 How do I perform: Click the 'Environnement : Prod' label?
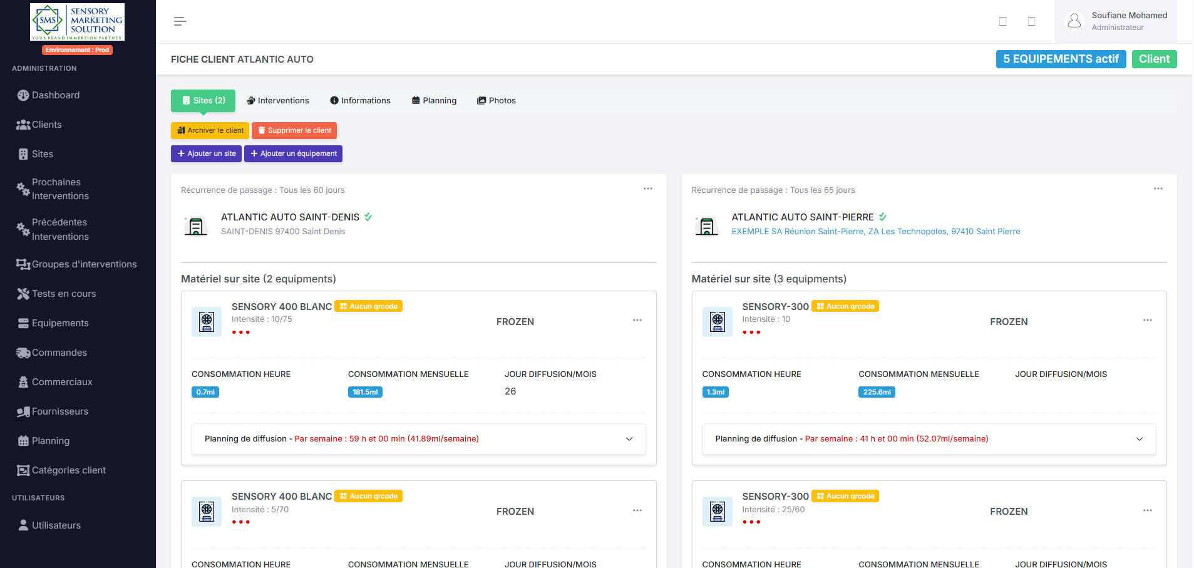coord(77,50)
